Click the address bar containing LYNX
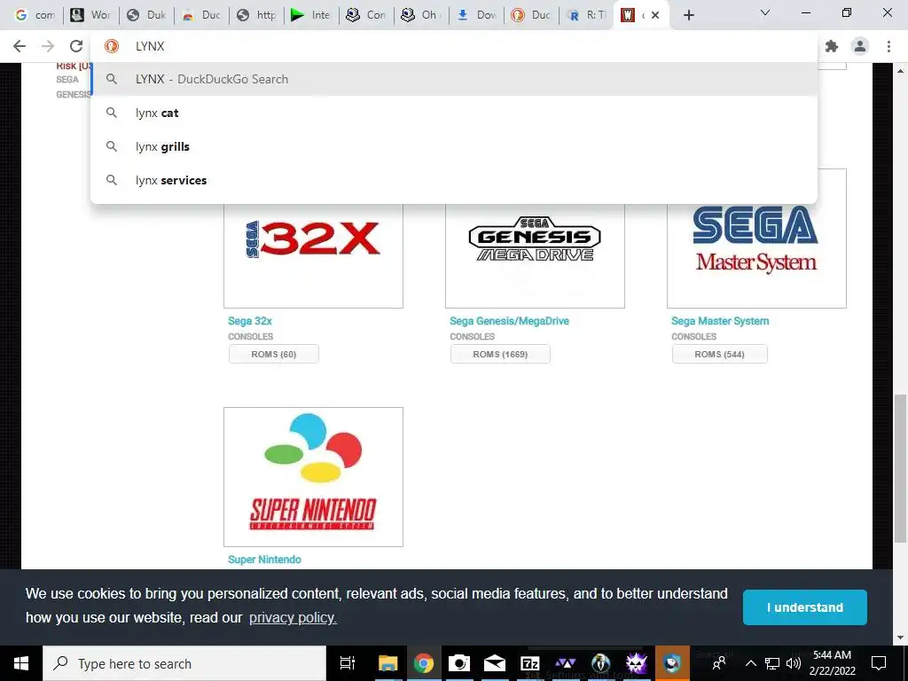Image resolution: width=908 pixels, height=681 pixels. tap(454, 46)
